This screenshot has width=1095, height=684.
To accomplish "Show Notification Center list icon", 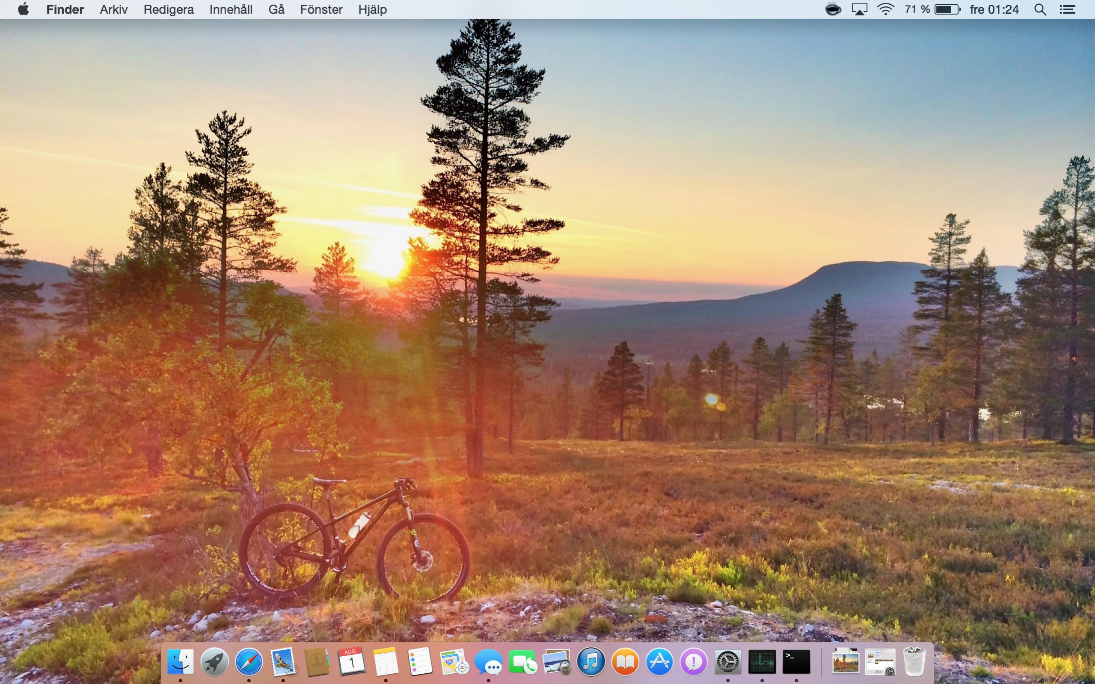I will pos(1067,9).
